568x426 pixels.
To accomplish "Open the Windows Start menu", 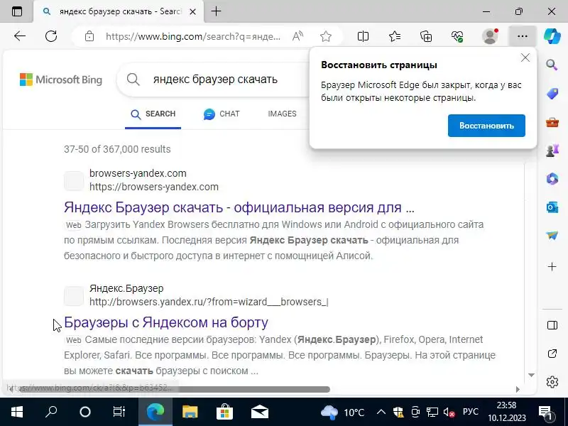I will click(16, 412).
